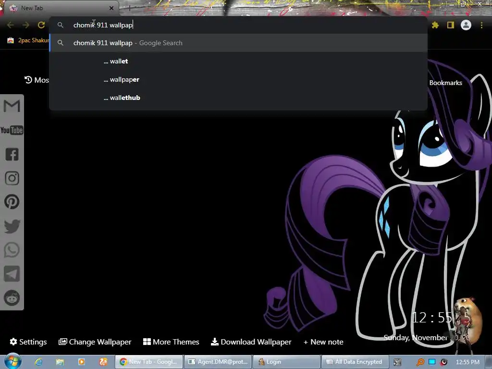Click Download Wallpaper
This screenshot has width=492, height=369.
[x=251, y=342]
